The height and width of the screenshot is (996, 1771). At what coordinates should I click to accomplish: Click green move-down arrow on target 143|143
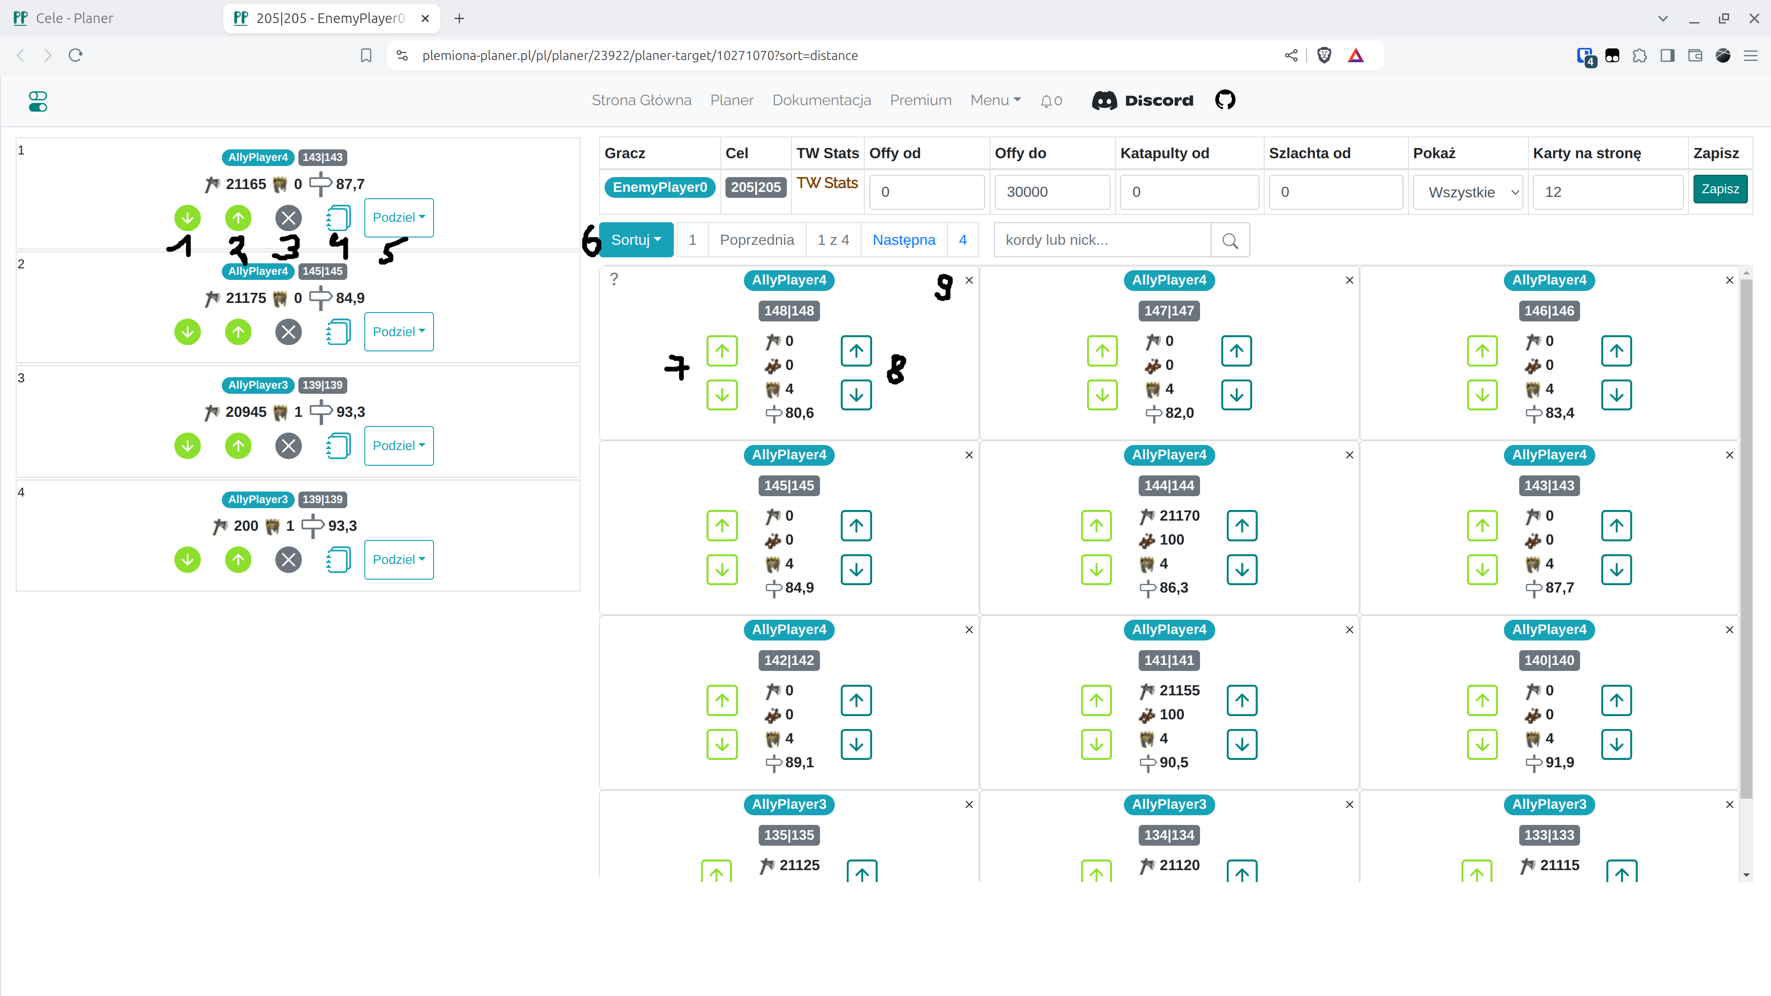[187, 218]
